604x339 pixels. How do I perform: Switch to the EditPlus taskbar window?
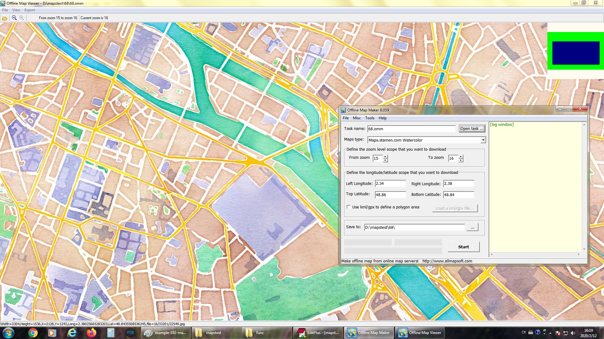click(x=318, y=333)
